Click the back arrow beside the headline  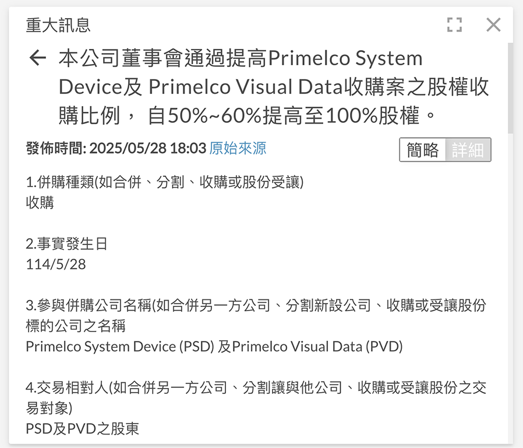point(38,58)
